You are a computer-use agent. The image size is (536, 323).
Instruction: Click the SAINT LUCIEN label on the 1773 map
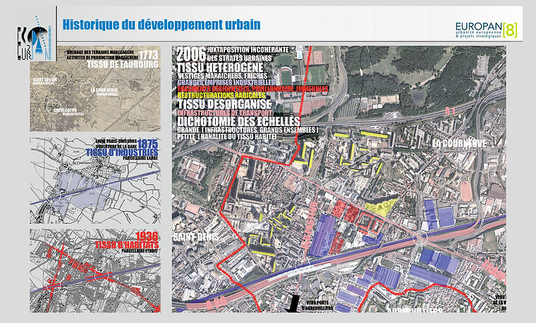tap(44, 80)
